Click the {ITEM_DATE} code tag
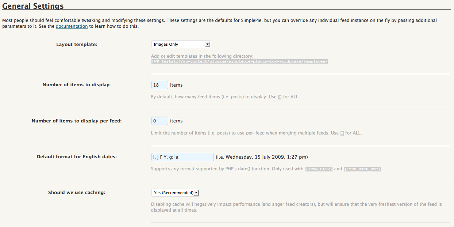The height and width of the screenshot is (227, 454). [319, 169]
